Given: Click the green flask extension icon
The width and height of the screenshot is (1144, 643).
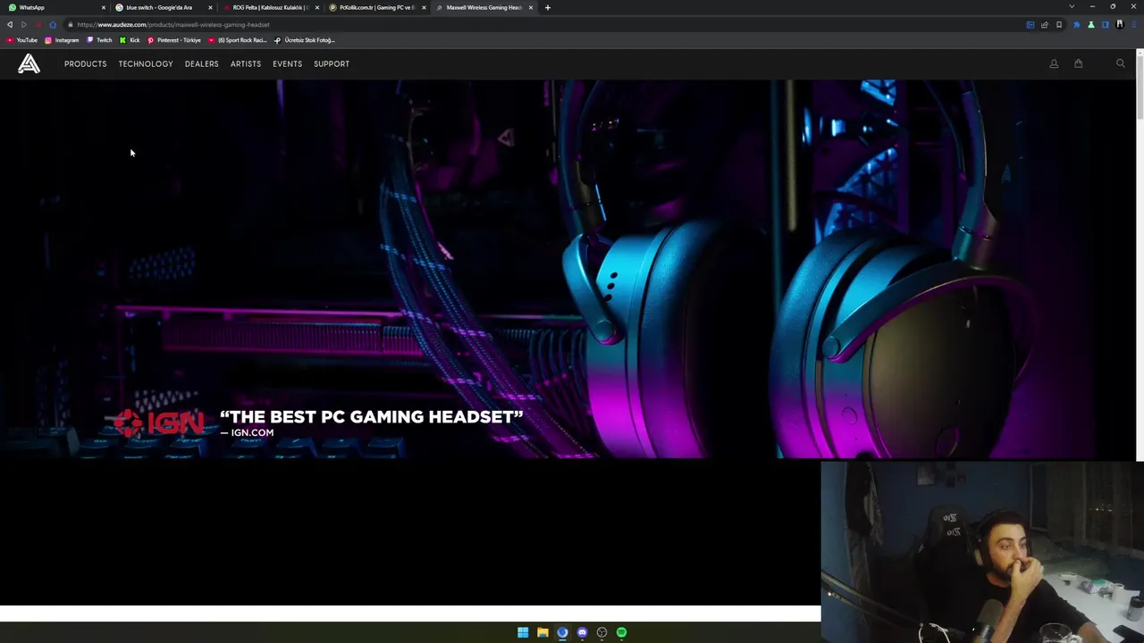Looking at the screenshot, I should point(1091,24).
